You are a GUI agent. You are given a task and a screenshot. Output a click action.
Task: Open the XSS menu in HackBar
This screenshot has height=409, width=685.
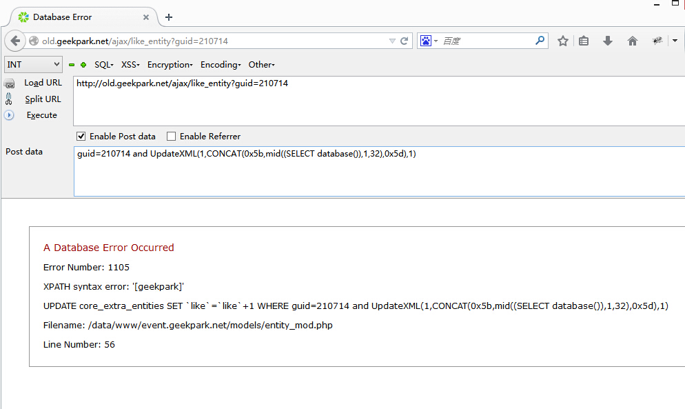click(x=130, y=65)
